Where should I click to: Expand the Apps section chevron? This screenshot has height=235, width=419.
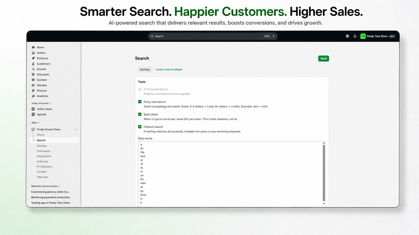pyautogui.click(x=39, y=122)
